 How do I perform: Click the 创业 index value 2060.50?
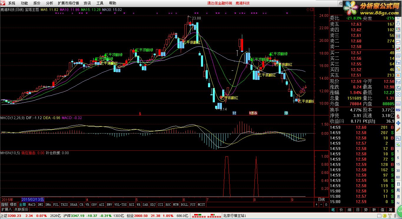click(141, 216)
